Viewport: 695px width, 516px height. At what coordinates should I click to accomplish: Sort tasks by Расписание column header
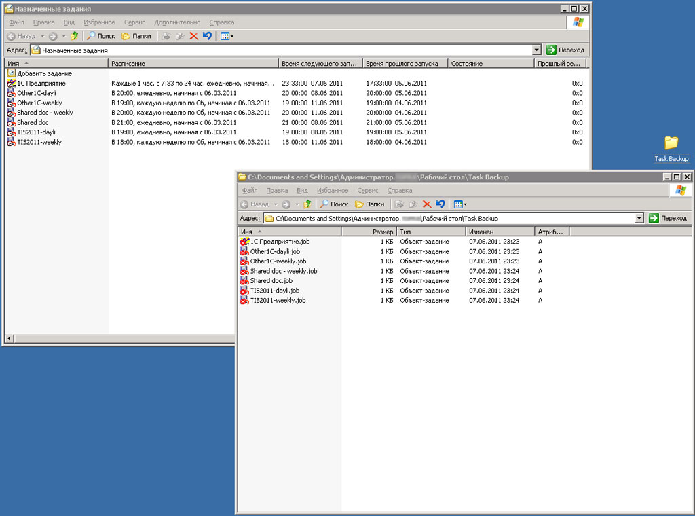(193, 64)
